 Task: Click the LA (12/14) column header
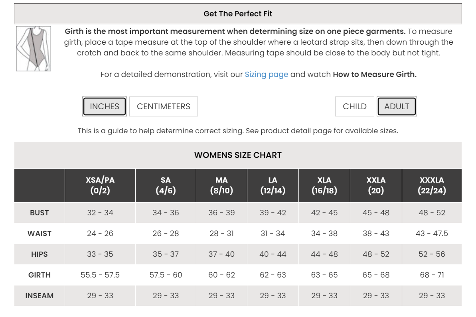[x=273, y=185]
